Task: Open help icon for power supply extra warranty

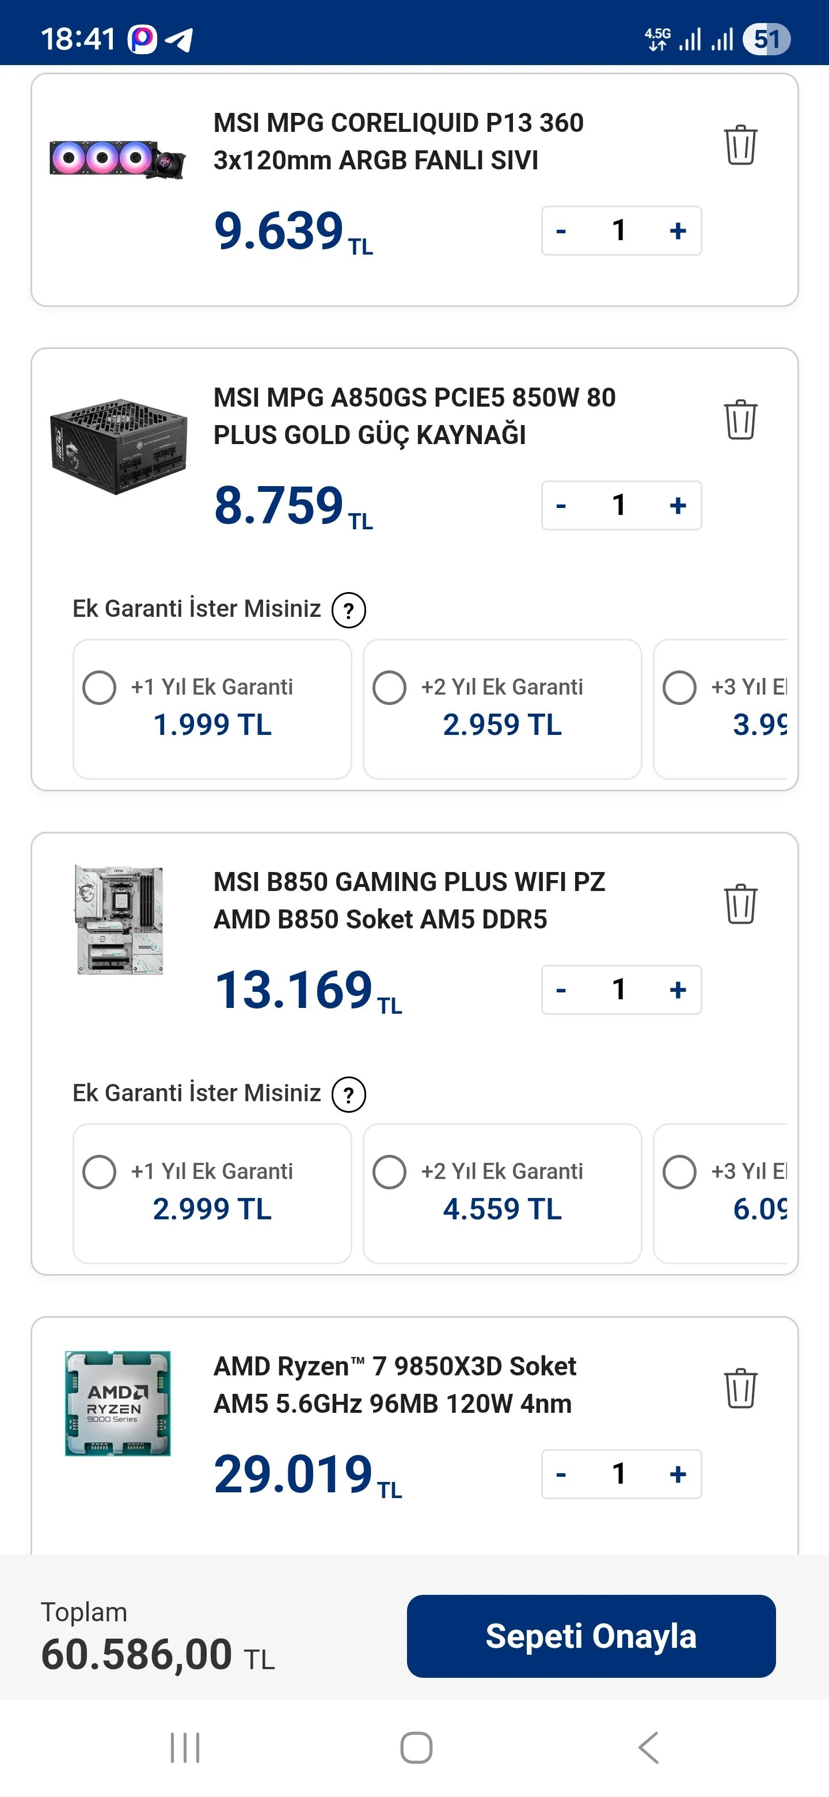Action: click(349, 610)
